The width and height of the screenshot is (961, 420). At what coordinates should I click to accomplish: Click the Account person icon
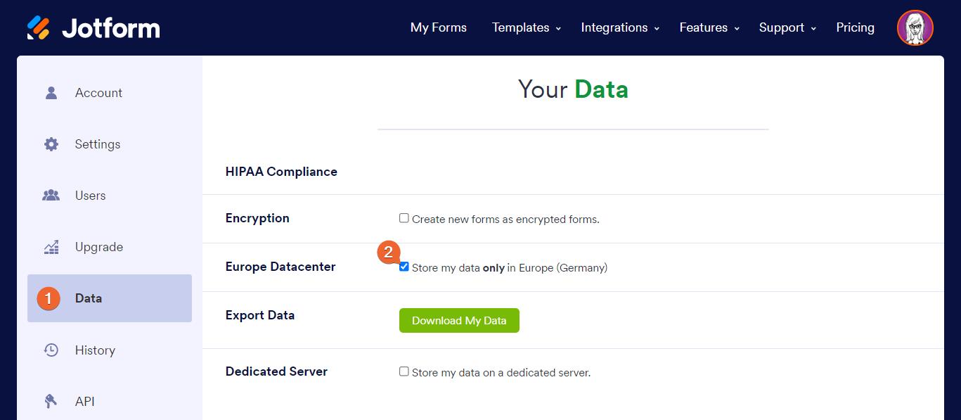(x=51, y=93)
